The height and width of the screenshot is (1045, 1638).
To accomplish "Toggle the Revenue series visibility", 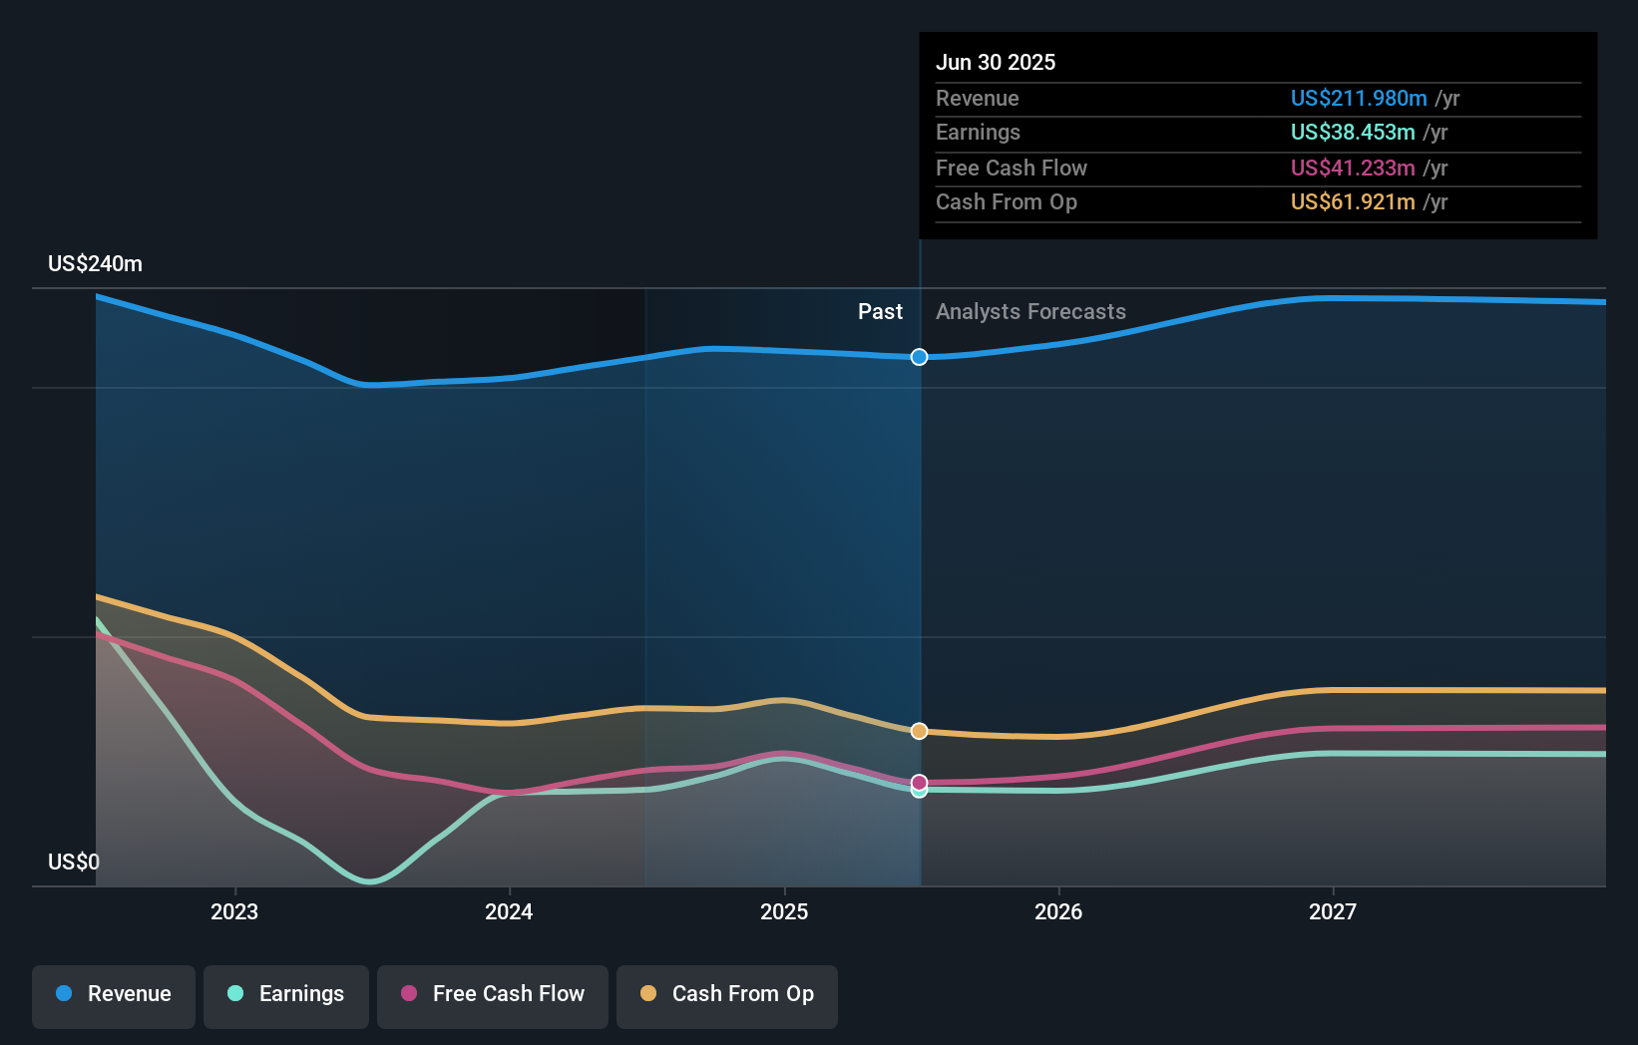I will pos(113,994).
